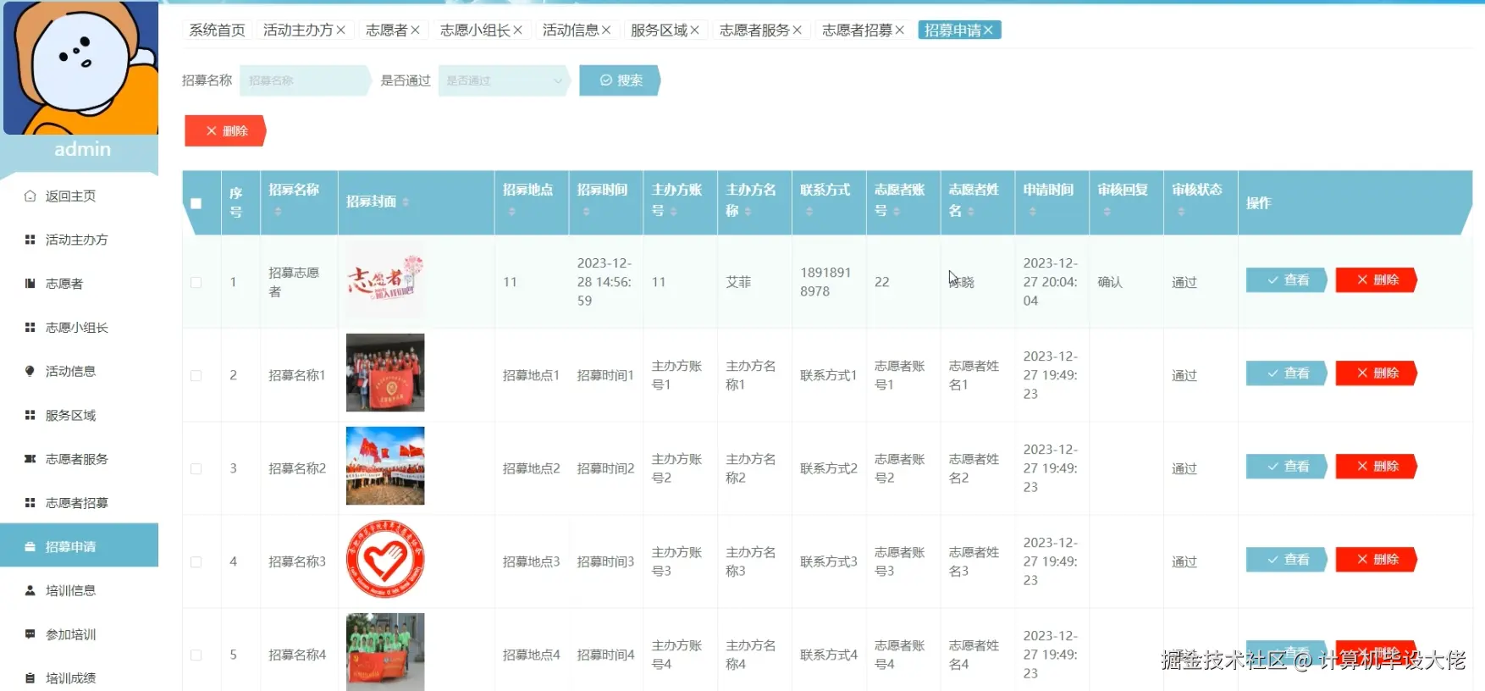The height and width of the screenshot is (691, 1485).
Task: Switch to the 志愿者服务 tab
Action: (754, 30)
